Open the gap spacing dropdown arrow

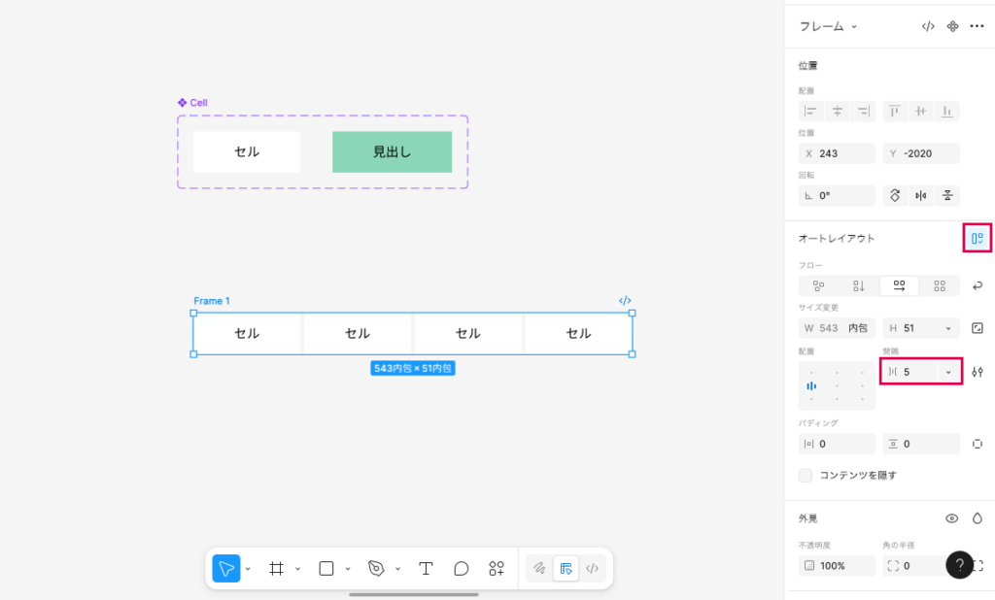pos(948,372)
